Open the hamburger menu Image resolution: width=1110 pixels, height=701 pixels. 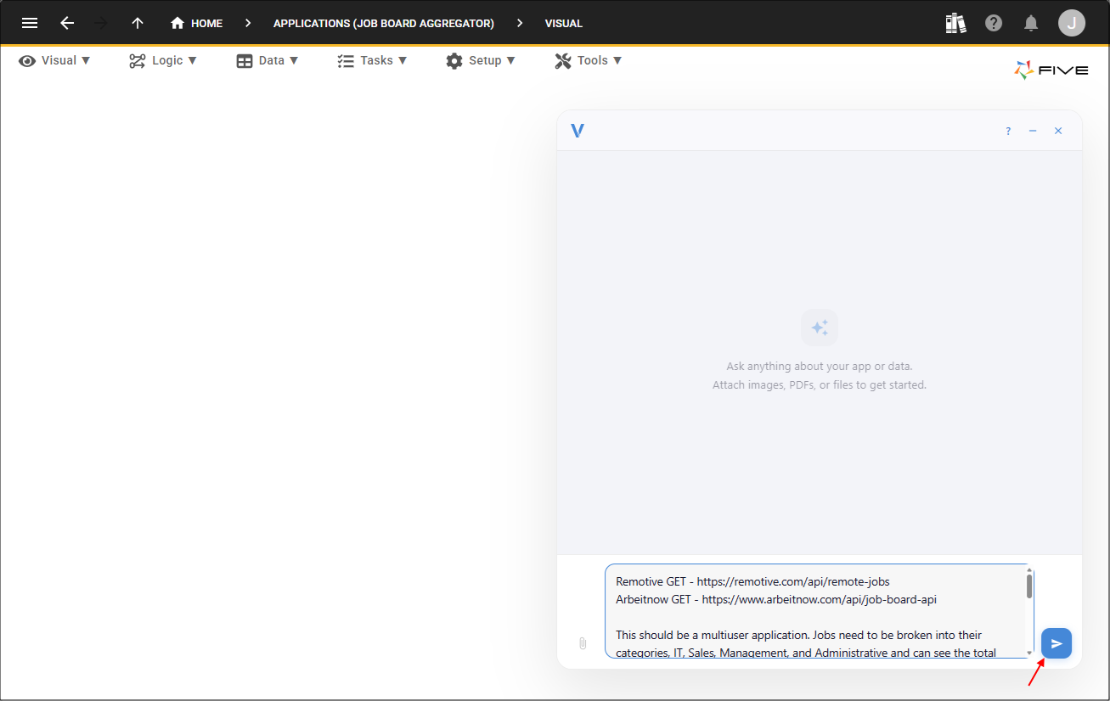coord(30,23)
